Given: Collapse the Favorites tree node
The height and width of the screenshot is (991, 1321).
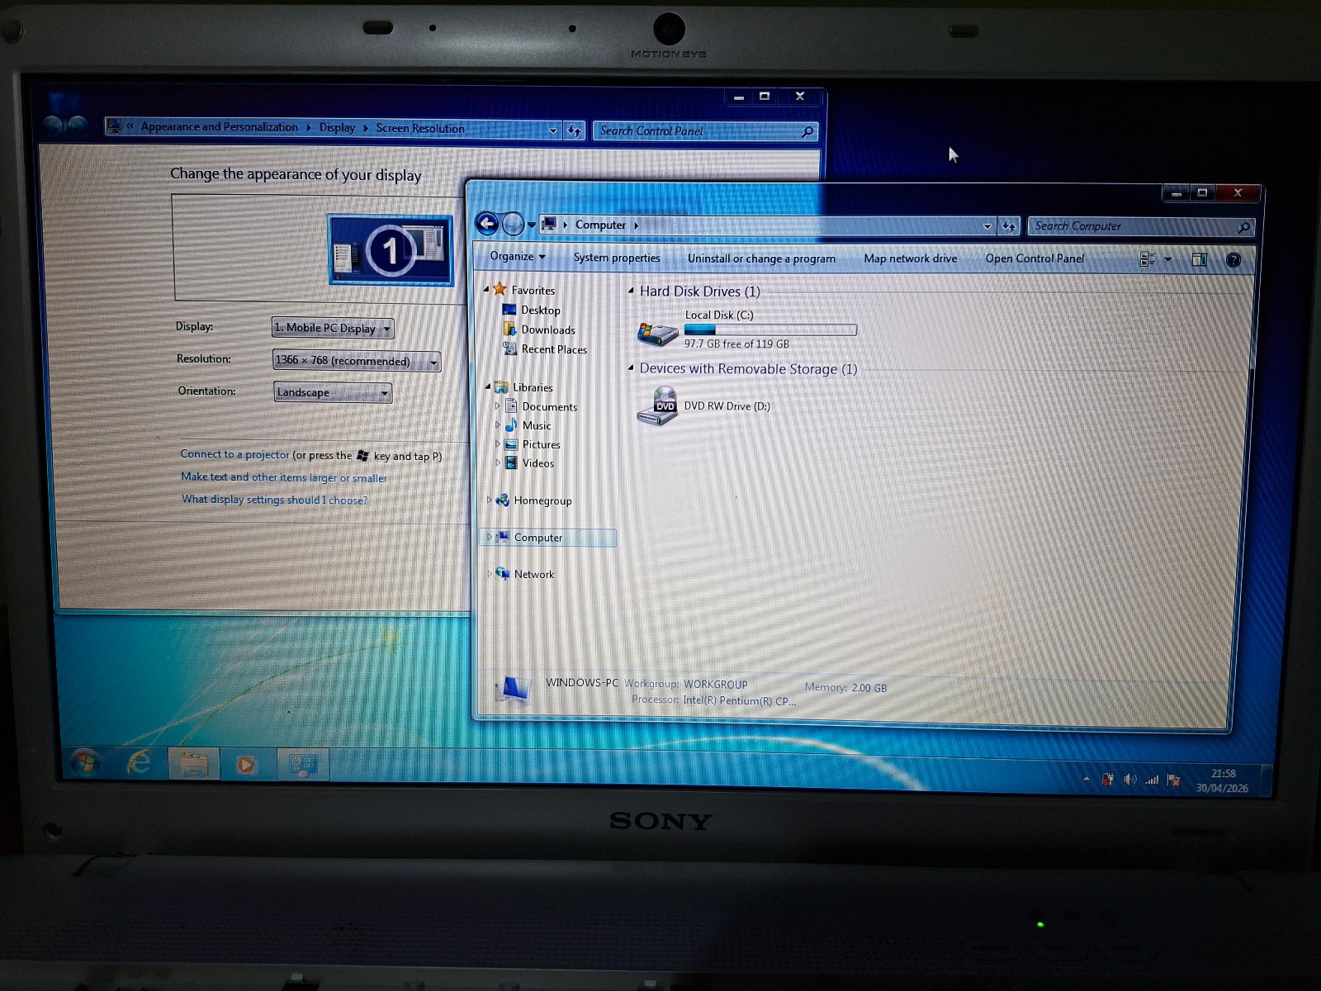Looking at the screenshot, I should [486, 289].
